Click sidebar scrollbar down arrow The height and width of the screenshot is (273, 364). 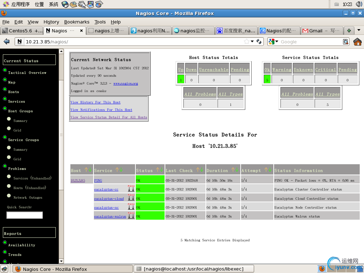61,261
